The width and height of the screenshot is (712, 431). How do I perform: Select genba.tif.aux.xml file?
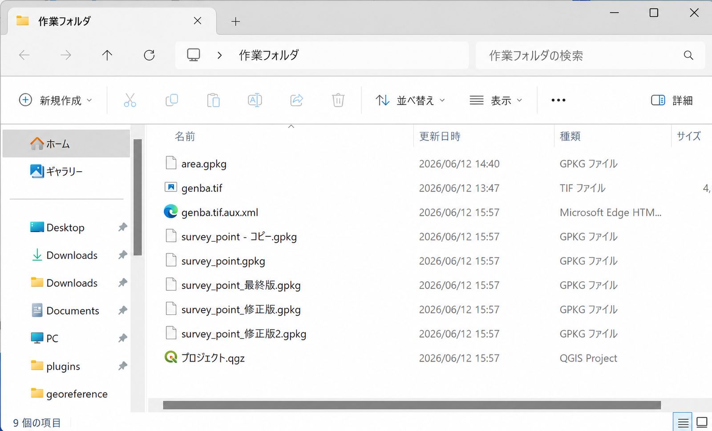click(219, 212)
